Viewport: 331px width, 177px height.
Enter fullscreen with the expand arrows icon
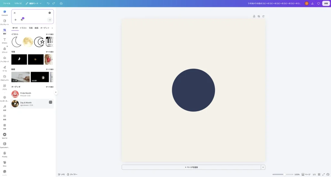pos(323,174)
